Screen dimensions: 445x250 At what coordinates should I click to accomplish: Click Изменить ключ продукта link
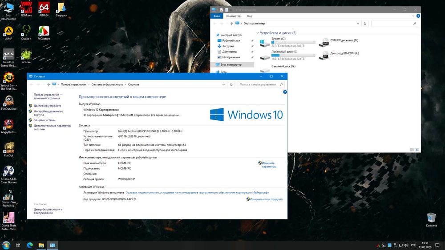tap(266, 199)
